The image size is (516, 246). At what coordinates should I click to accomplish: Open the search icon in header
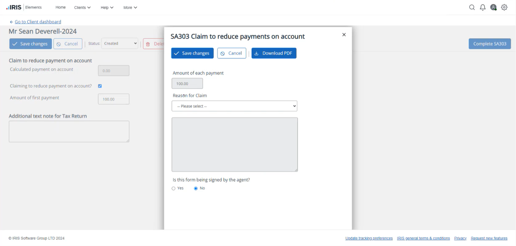[x=472, y=7]
